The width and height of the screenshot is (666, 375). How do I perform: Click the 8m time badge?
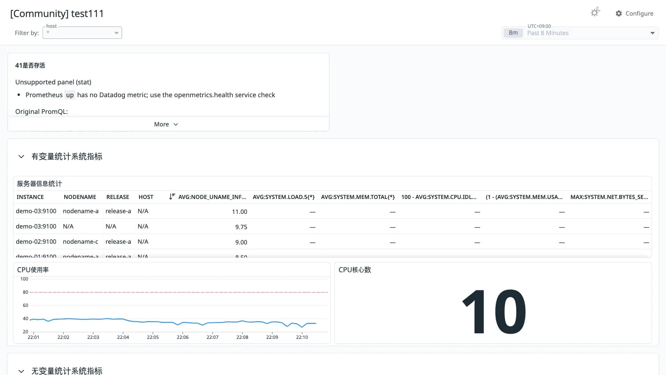pyautogui.click(x=513, y=33)
